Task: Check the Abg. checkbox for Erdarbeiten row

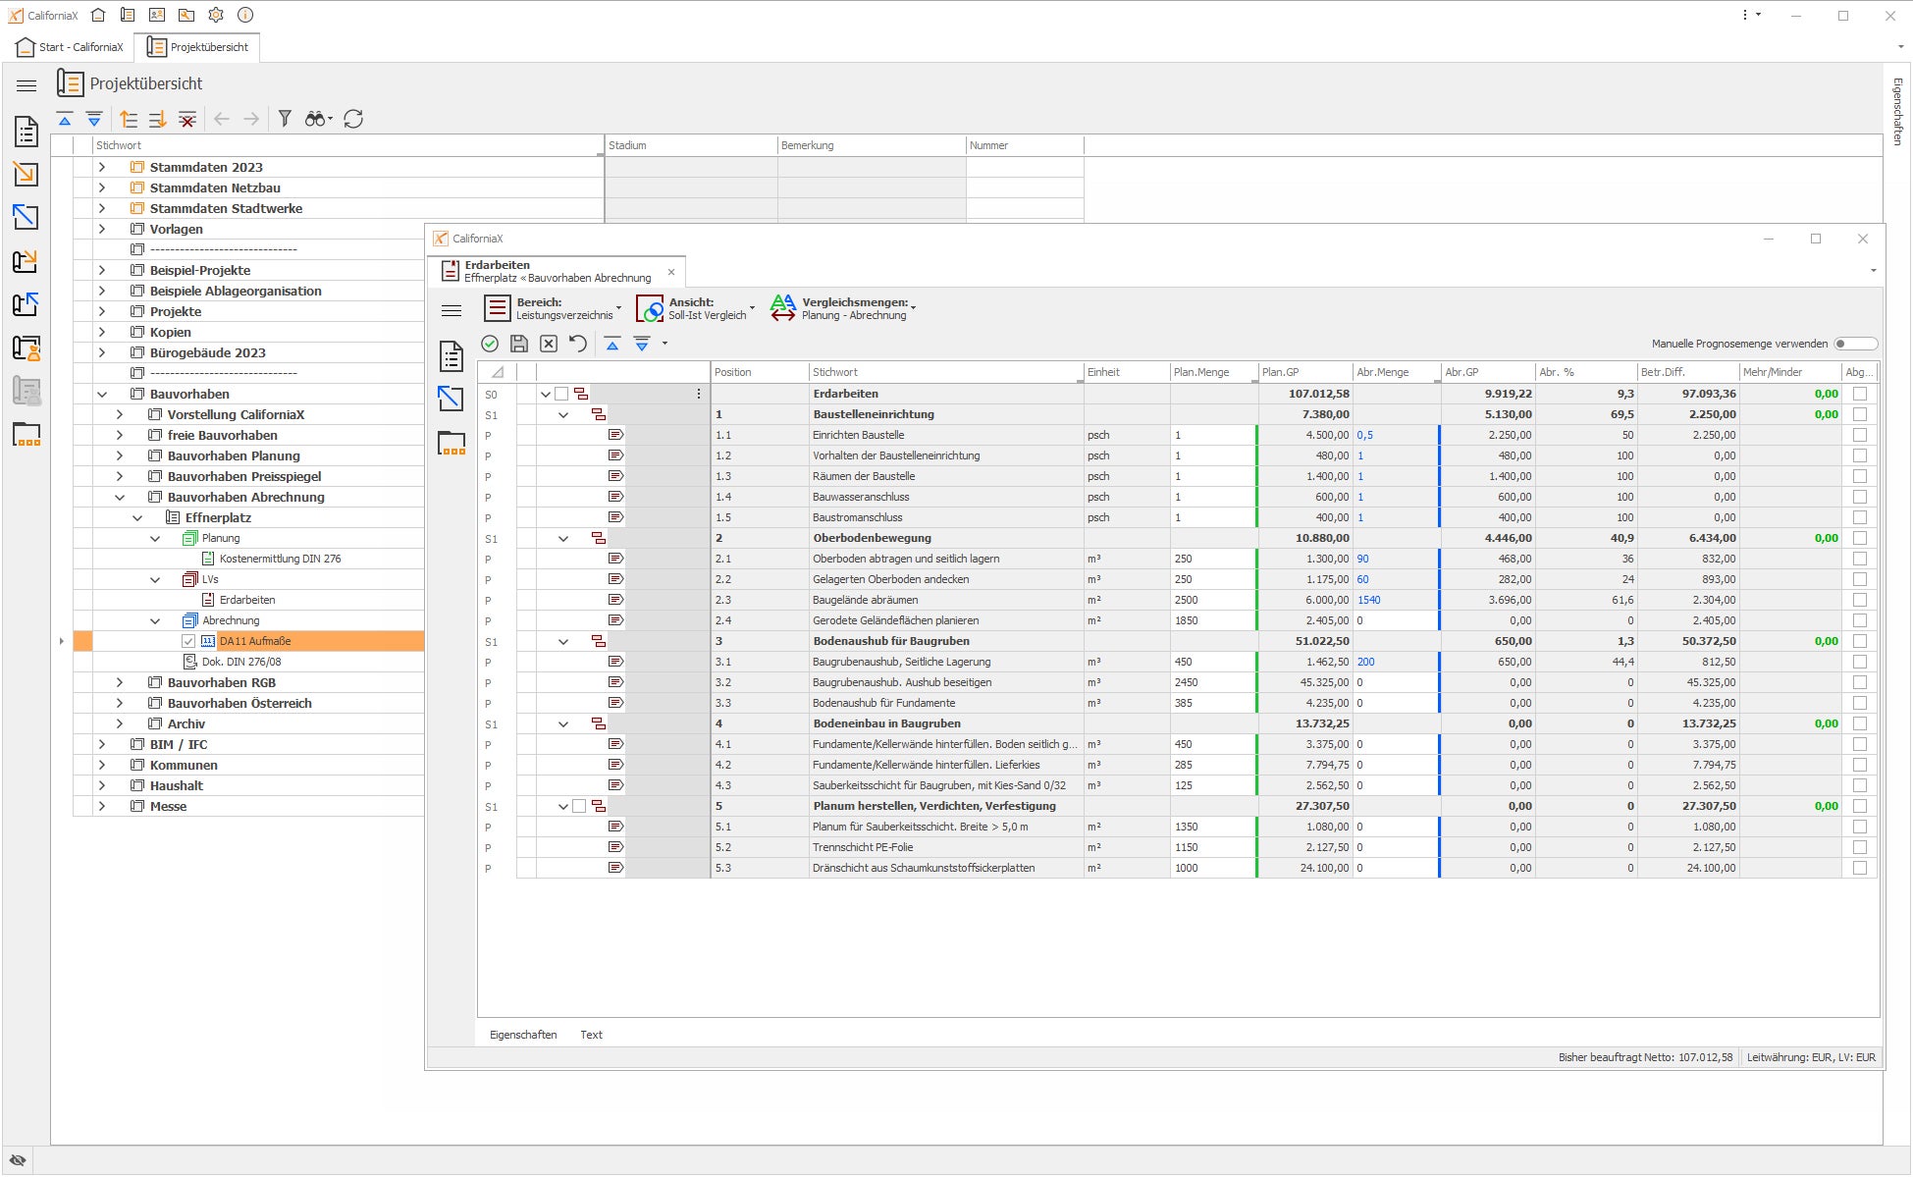Action: [1859, 394]
